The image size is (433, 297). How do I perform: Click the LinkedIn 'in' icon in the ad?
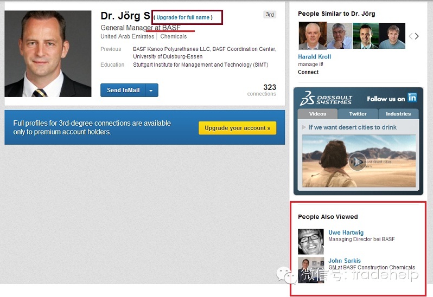[x=412, y=98]
